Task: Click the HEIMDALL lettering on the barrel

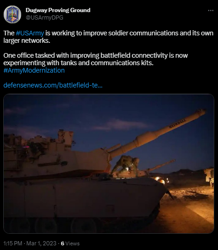Action: click(177, 123)
